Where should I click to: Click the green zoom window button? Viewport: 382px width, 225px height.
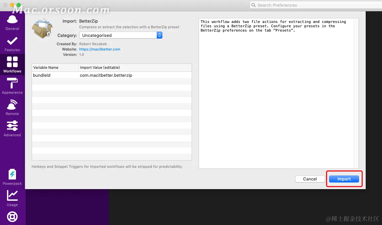click(x=19, y=5)
